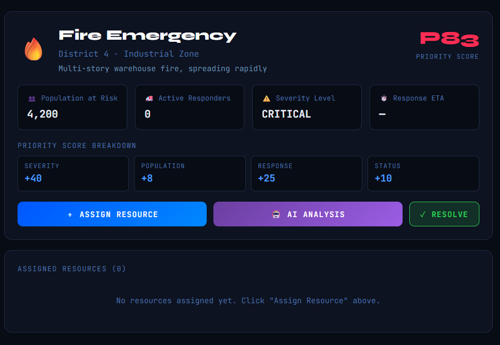Click the robot icon on AI Analysis
The image size is (500, 345).
point(276,215)
